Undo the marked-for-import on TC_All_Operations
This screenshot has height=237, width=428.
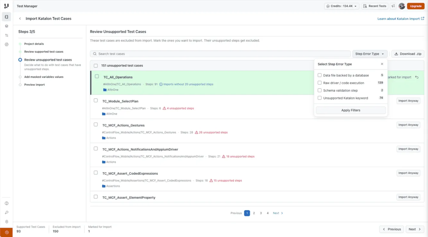click(417, 77)
